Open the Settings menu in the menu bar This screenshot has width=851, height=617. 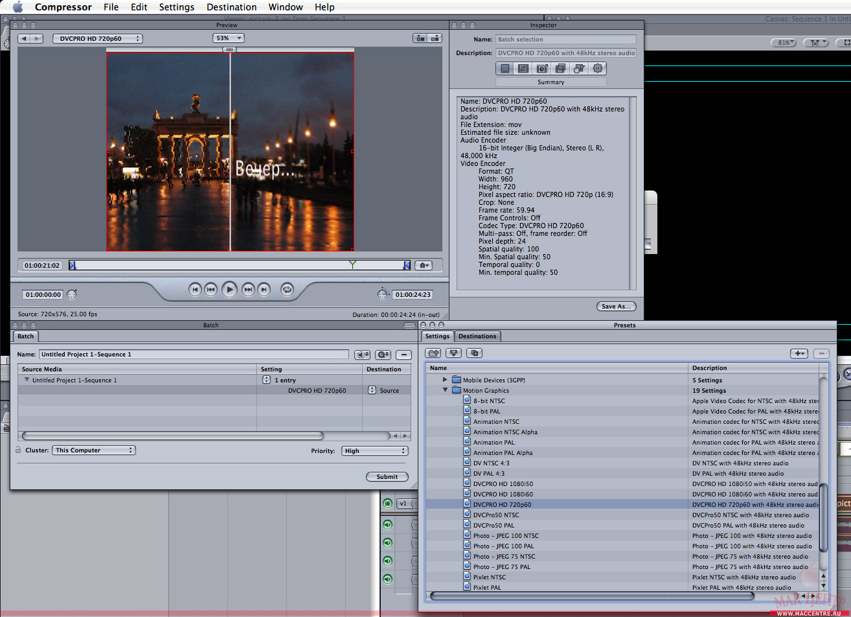pyautogui.click(x=177, y=7)
